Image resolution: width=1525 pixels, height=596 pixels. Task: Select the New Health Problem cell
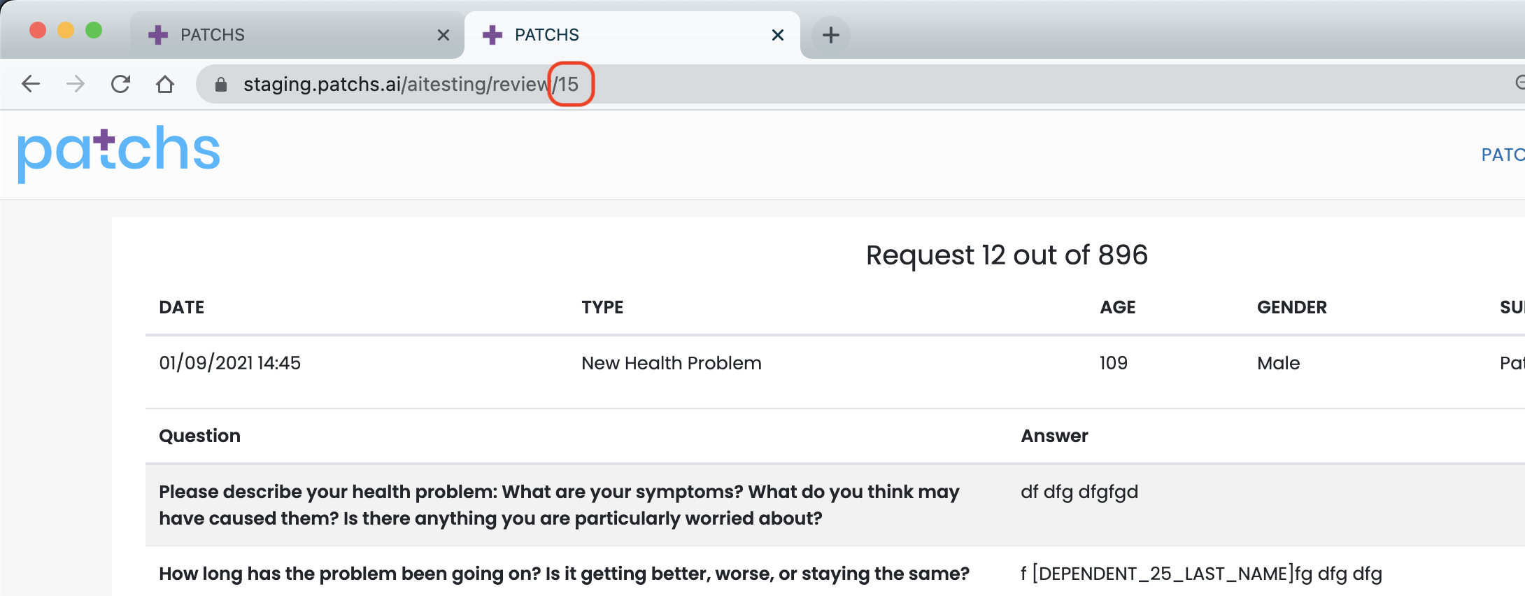pyautogui.click(x=672, y=363)
